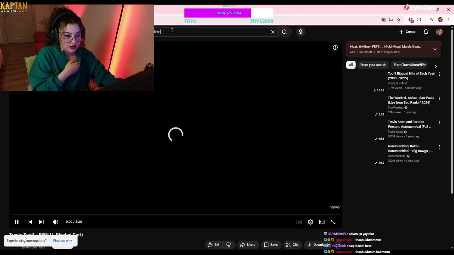Click the search magnifier button
Image resolution: width=454 pixels, height=255 pixels.
click(x=284, y=32)
